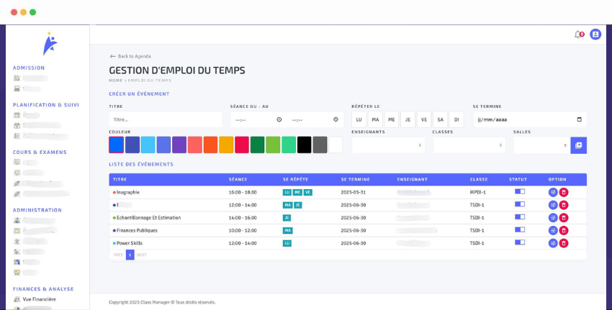Pick the bright blue selected color swatch
This screenshot has height=310, width=612.
pos(117,145)
